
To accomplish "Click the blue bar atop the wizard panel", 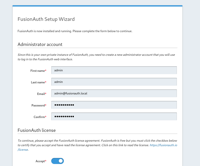I will tap(97, 6).
